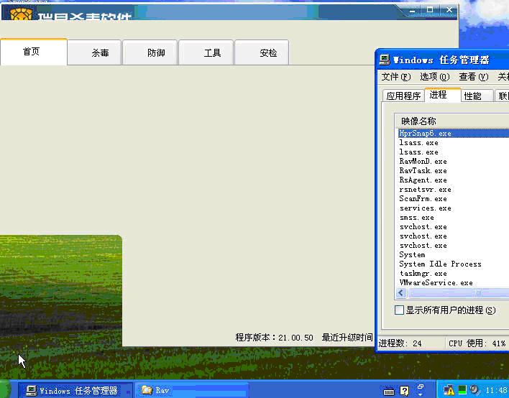Viewport: 509px width, 398px height.
Task: Click the horizontal scrollbar thumb in process list
Action: [x=459, y=293]
